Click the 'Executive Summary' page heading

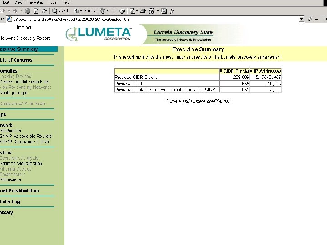pos(198,49)
